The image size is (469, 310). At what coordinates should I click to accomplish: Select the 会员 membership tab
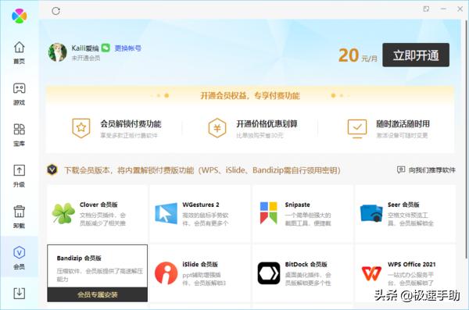point(19,258)
